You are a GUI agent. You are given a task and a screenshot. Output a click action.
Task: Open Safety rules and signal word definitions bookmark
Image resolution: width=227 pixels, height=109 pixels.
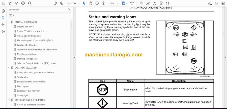(x=36, y=72)
